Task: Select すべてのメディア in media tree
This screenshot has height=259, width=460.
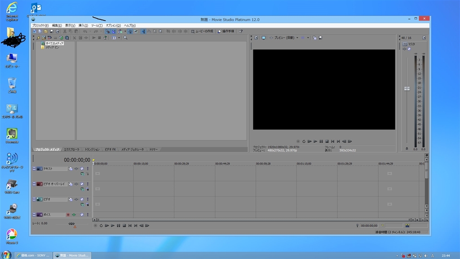Action: tap(54, 44)
